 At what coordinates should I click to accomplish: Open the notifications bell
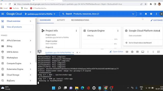tap(146, 14)
